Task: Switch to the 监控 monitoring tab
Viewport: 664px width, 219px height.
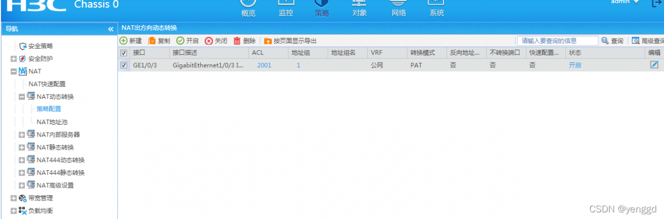Action: 286,9
